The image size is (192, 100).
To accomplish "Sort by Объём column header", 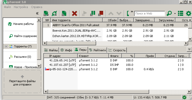I will point(110,20).
